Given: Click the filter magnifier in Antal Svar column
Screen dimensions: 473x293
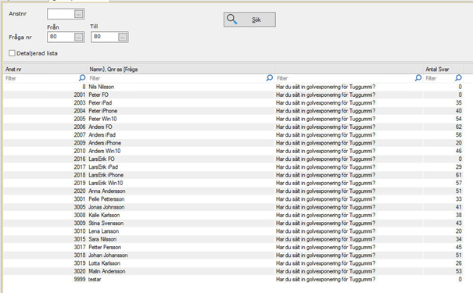Looking at the screenshot, I should 458,78.
